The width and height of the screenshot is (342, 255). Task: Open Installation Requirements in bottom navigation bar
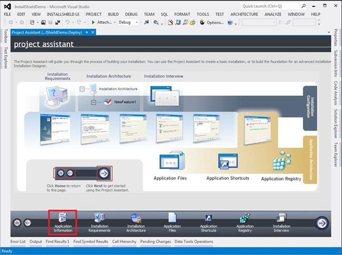tap(99, 223)
